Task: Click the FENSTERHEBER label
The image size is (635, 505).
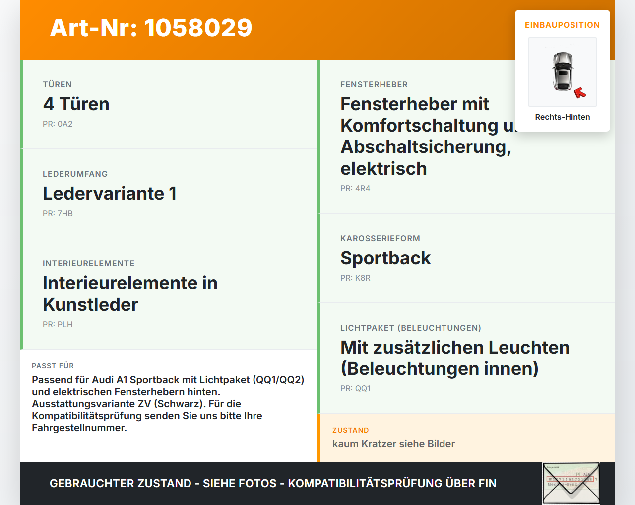Action: (x=374, y=84)
